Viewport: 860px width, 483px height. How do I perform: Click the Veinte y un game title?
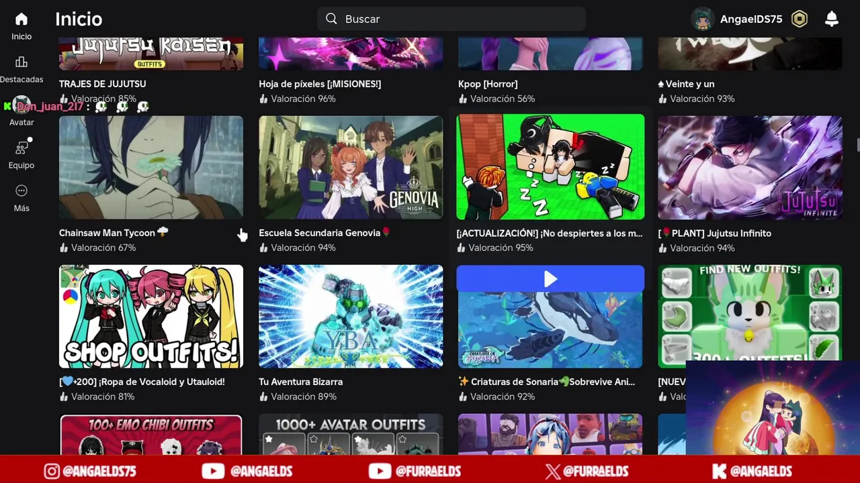pos(686,84)
